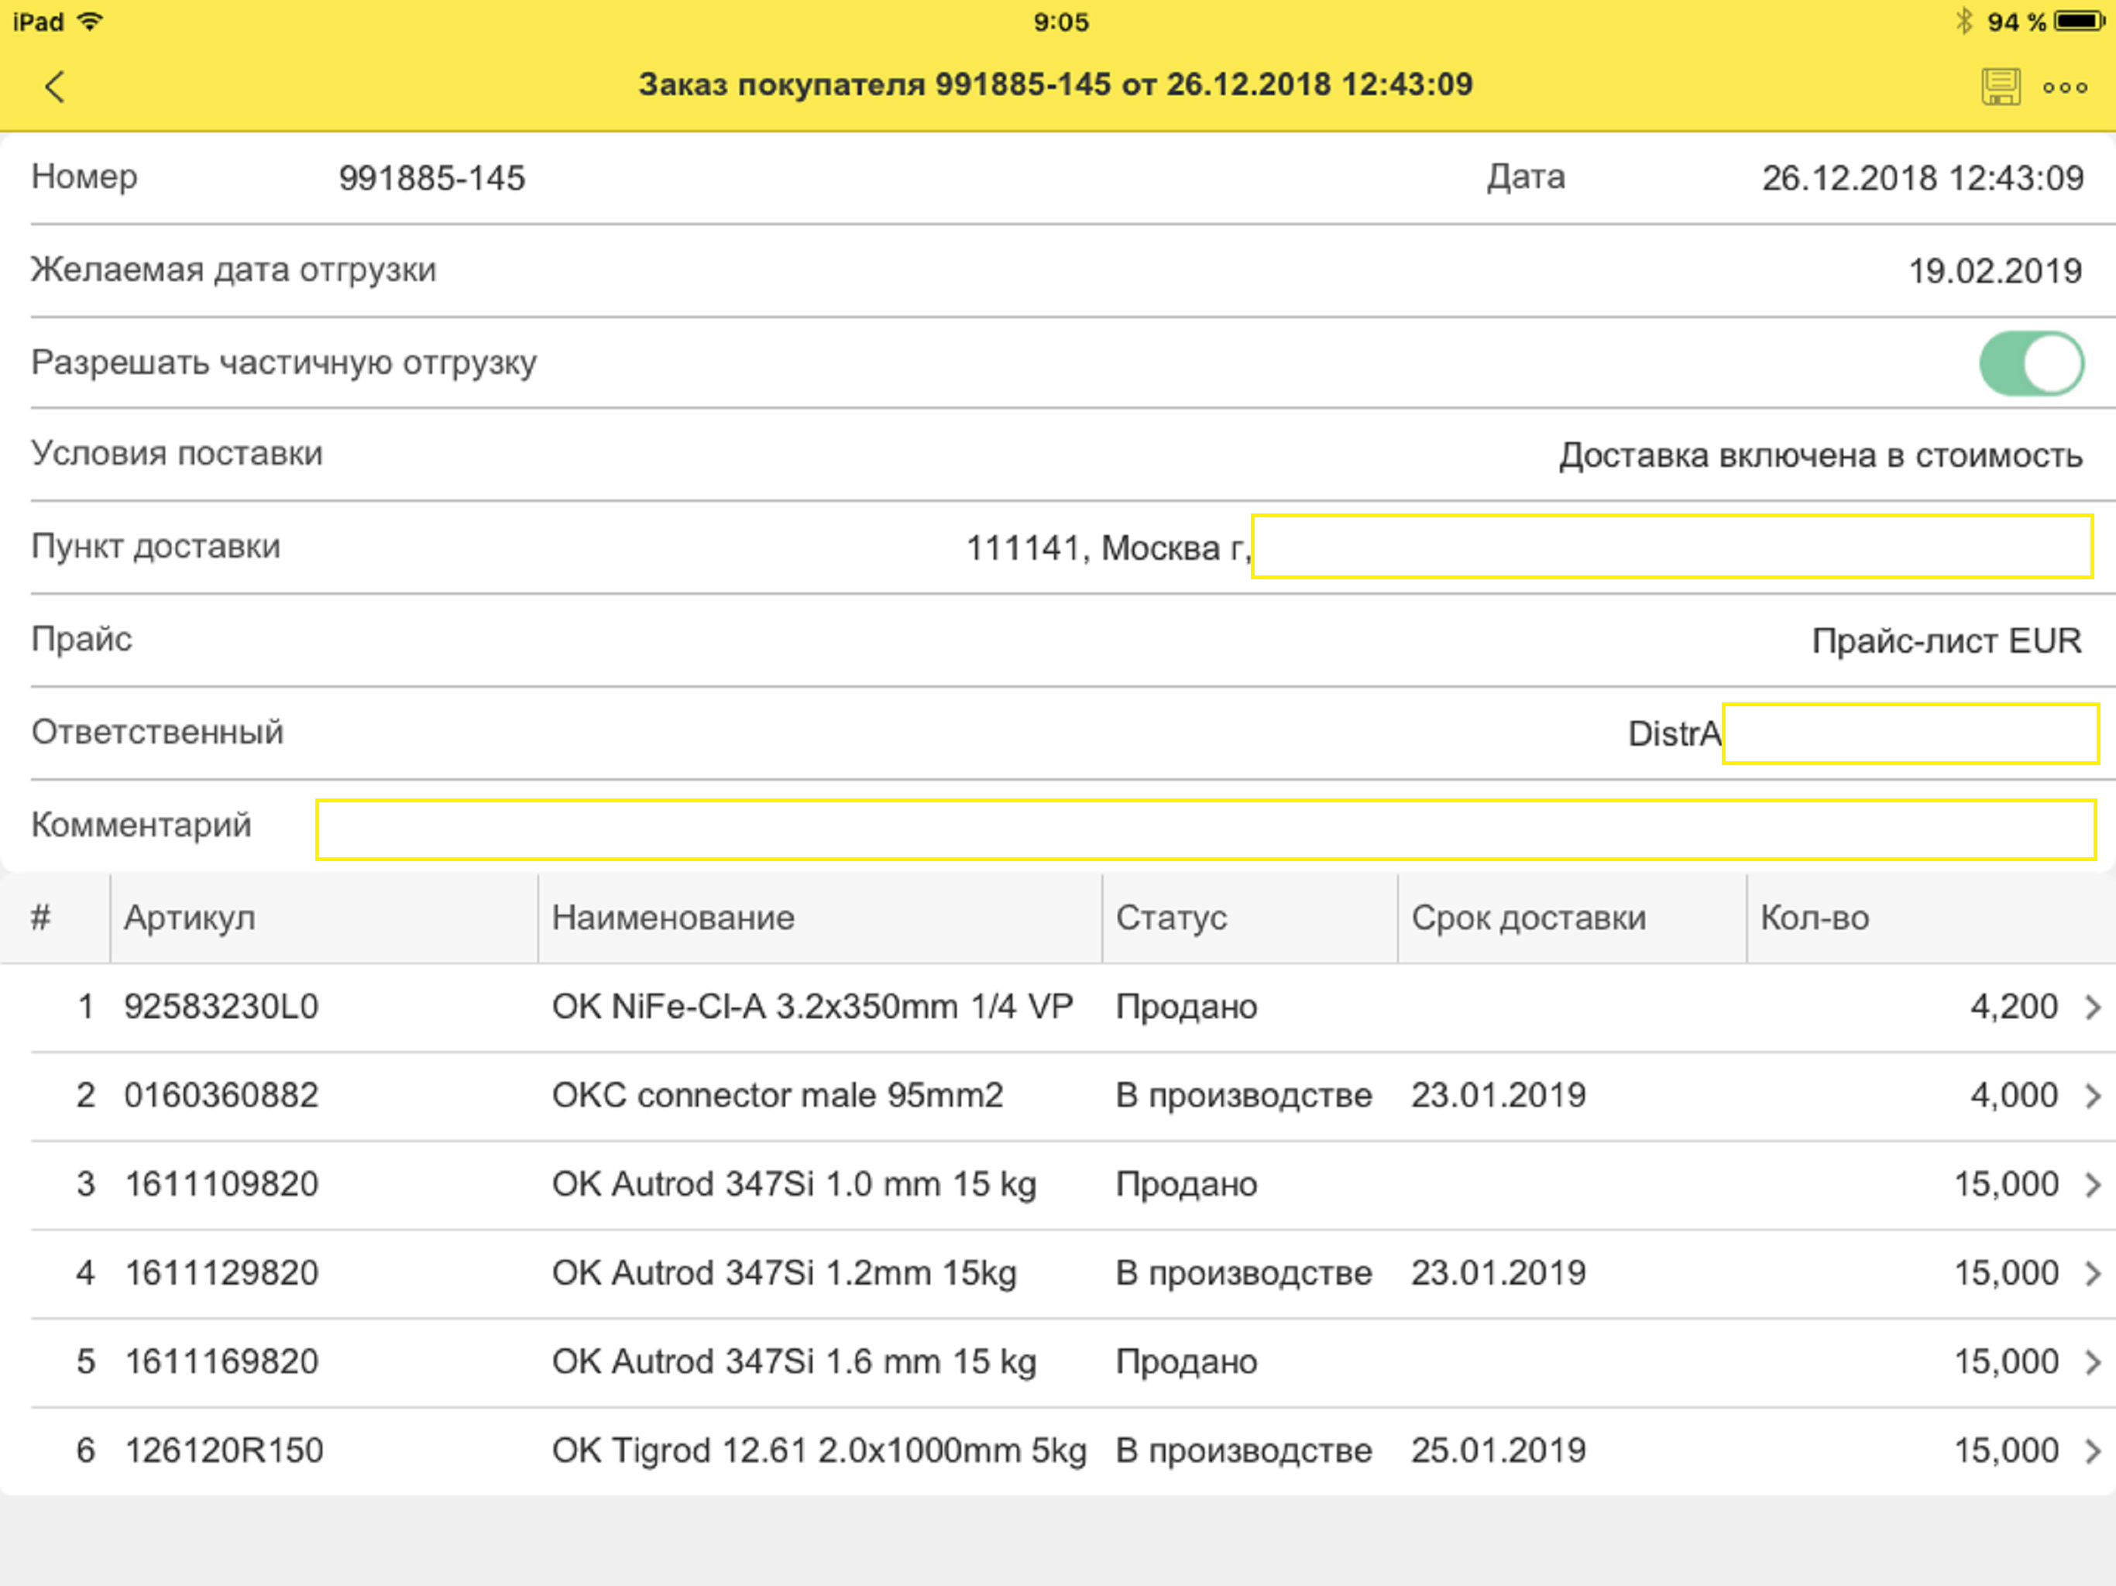Choose the Условия поставки value Доставка включена
This screenshot has height=1586, width=2116.
(1820, 455)
